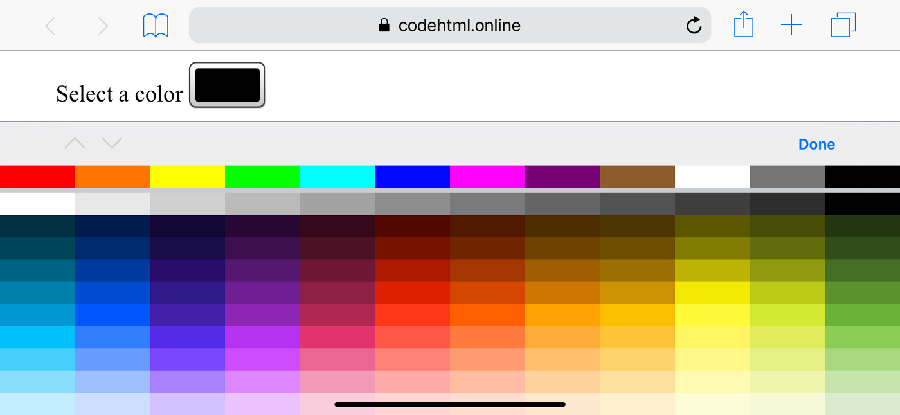The height and width of the screenshot is (415, 900).
Task: Tap the Safari forward arrow
Action: [x=103, y=26]
